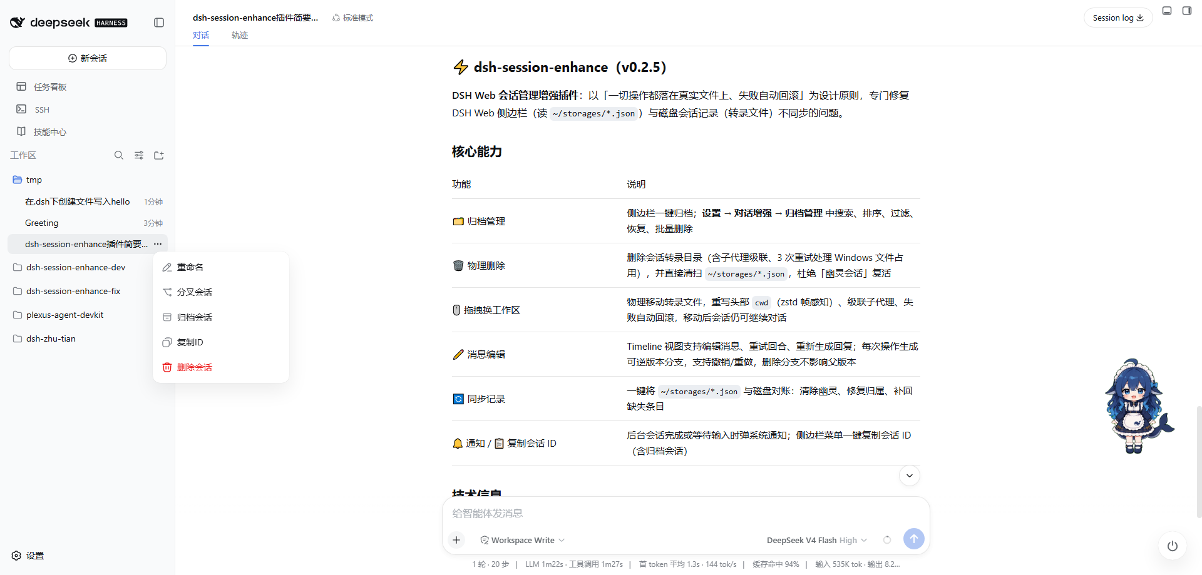The image size is (1202, 575).
Task: Download the Session log
Action: tap(1118, 18)
